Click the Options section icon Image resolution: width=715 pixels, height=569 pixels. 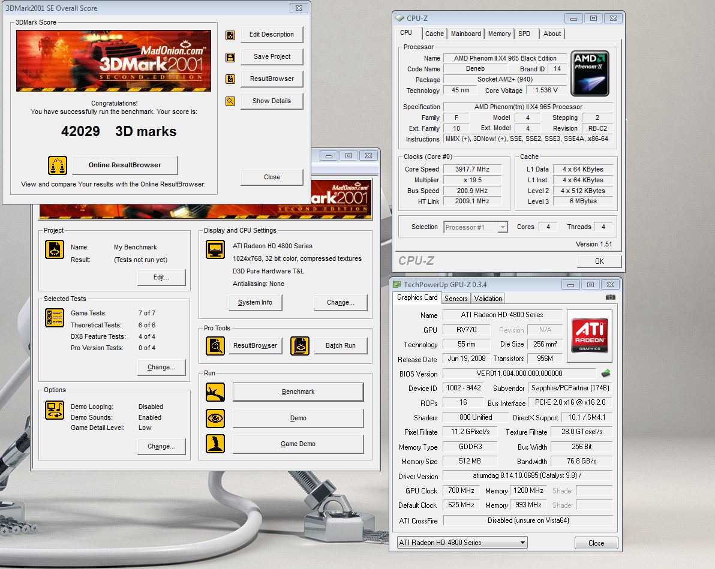[x=54, y=410]
